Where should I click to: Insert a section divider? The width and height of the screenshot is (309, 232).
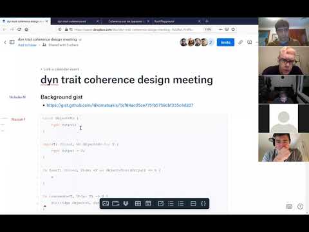pyautogui.click(x=193, y=204)
